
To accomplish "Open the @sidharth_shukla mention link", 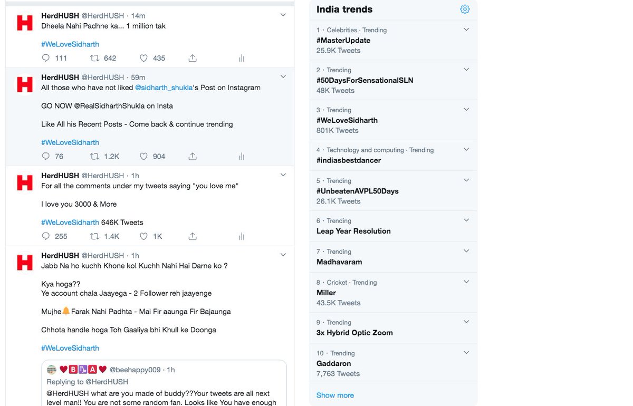I will click(164, 88).
